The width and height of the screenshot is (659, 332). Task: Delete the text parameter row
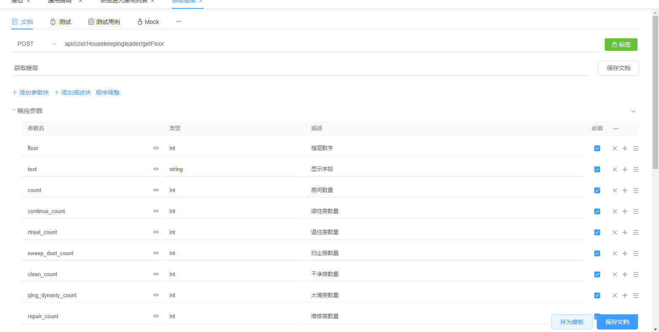[x=614, y=169]
